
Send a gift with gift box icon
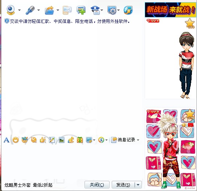coord(80,140)
